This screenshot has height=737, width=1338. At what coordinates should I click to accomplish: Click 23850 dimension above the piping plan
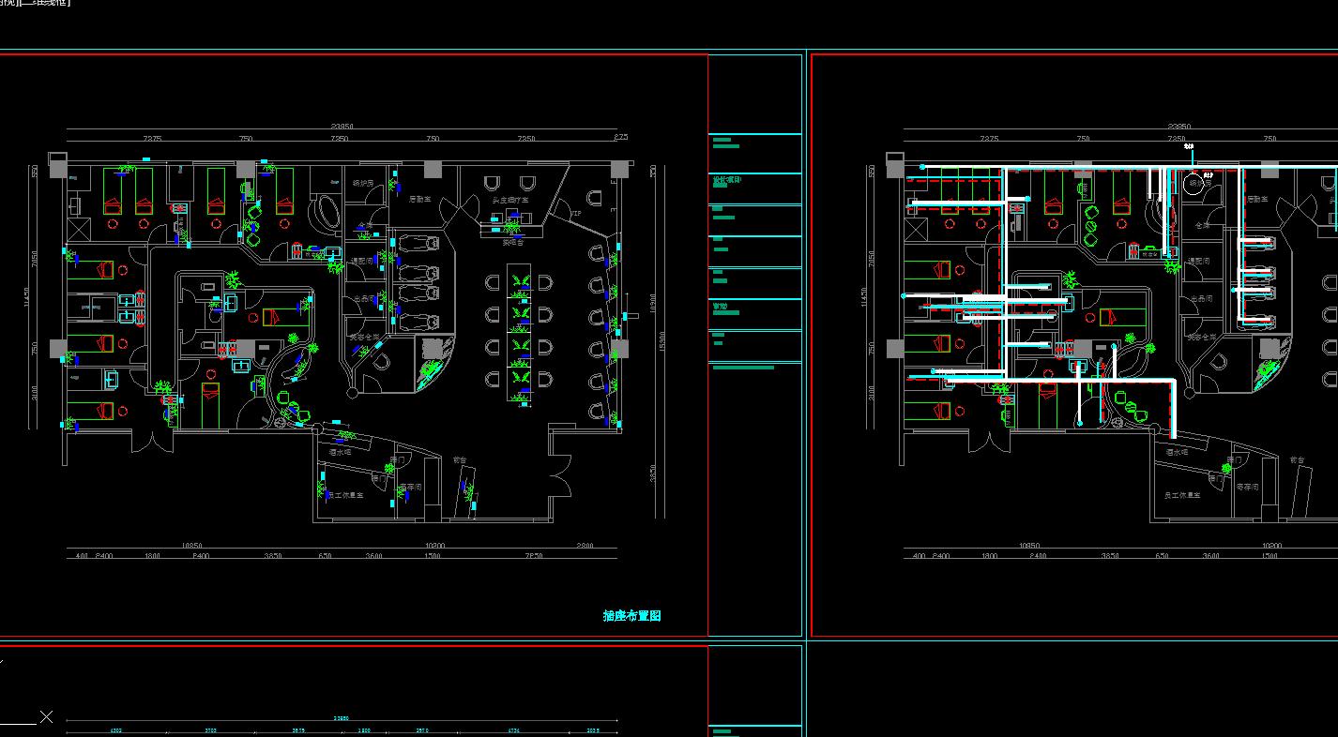pos(1179,126)
